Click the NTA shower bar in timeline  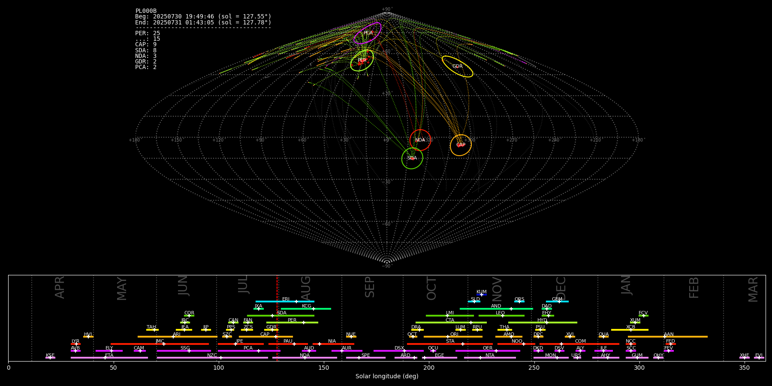point(490,358)
